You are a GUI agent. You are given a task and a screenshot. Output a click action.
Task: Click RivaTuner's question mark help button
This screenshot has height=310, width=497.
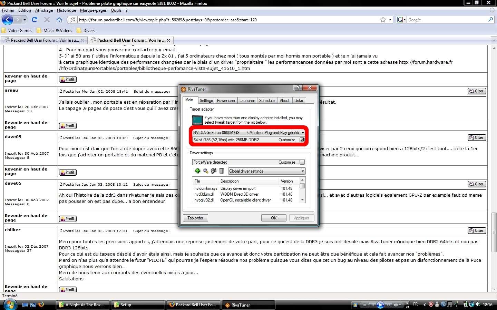pos(298,87)
